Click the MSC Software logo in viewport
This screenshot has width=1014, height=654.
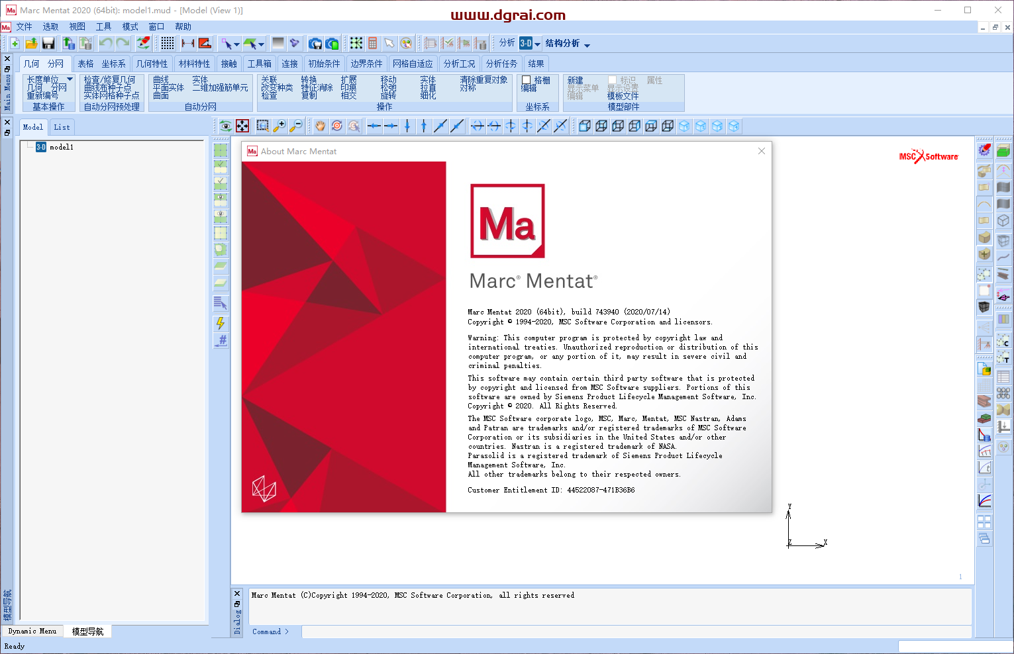tap(929, 156)
